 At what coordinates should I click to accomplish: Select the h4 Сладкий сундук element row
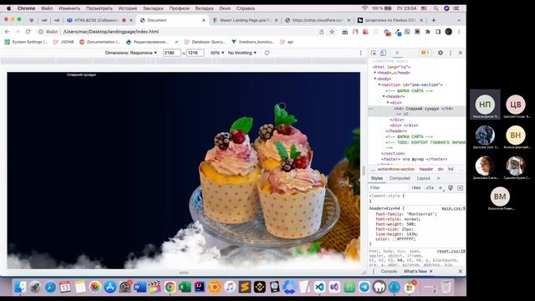(x=416, y=111)
